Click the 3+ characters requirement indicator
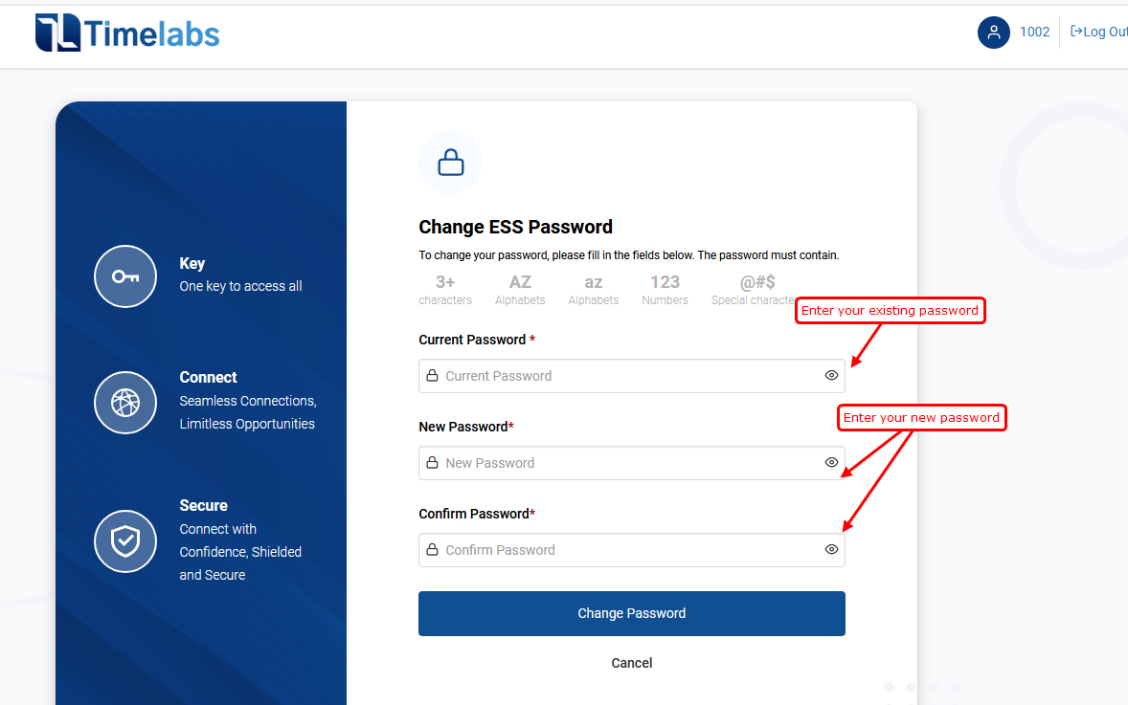The image size is (1128, 705). click(x=445, y=290)
